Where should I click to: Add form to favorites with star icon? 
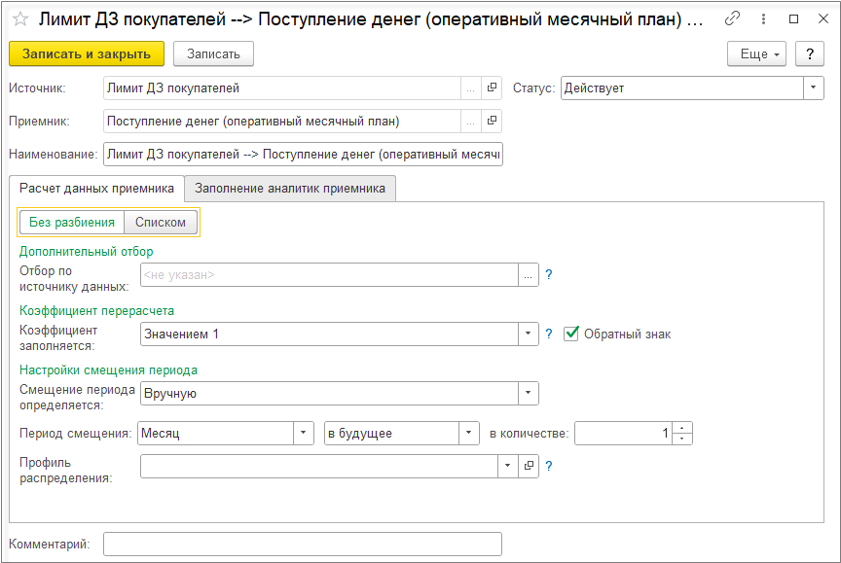click(19, 19)
